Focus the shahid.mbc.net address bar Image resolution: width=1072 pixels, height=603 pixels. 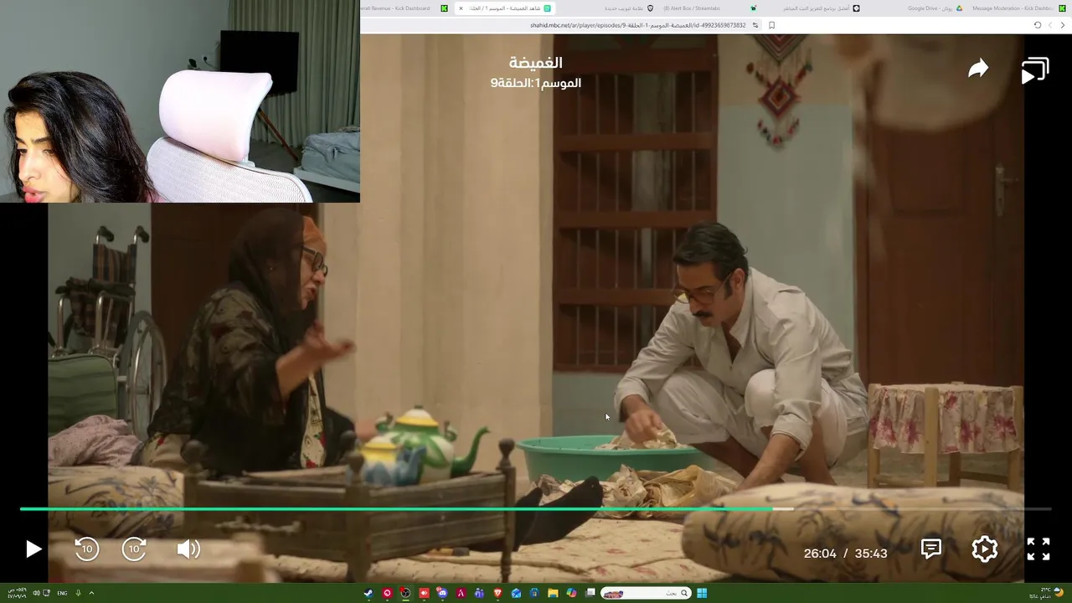[x=637, y=25]
